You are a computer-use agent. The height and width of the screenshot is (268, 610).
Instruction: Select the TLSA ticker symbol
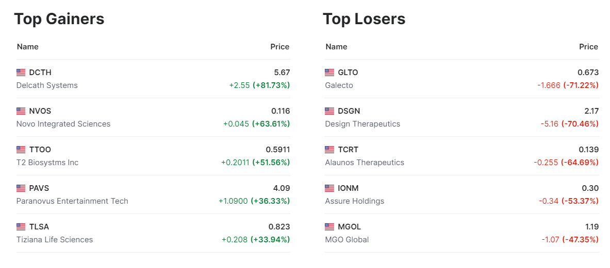[x=39, y=227]
